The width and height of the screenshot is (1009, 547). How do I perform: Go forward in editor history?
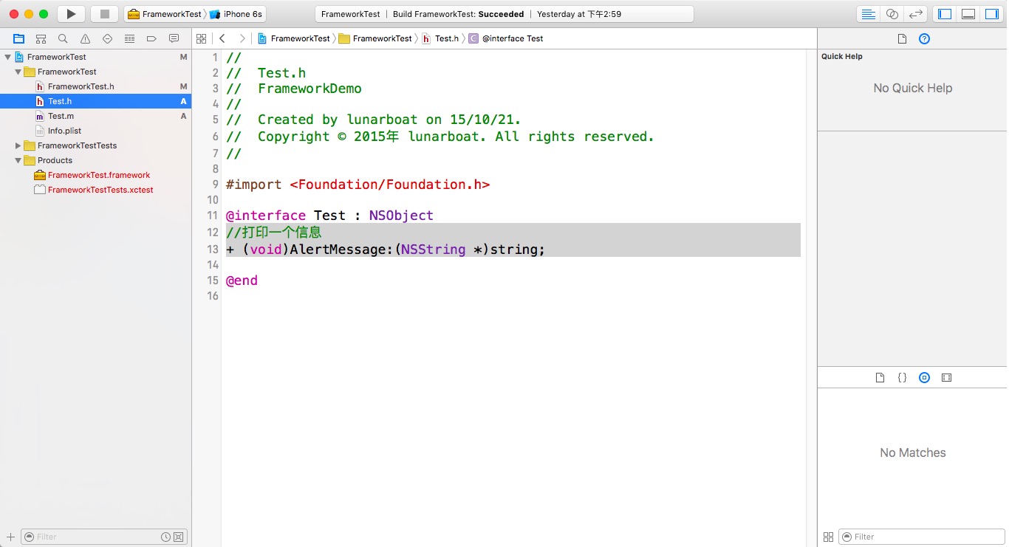point(242,38)
